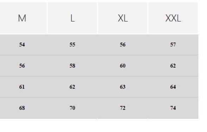
Task: Click value 54 under M column
Action: (22, 45)
